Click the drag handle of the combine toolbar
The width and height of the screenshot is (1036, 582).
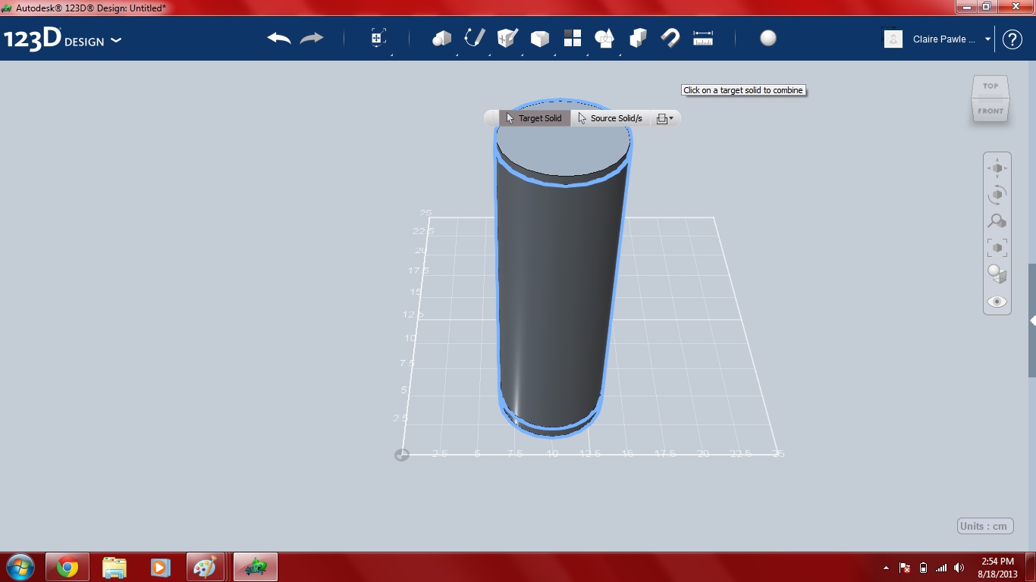click(491, 118)
